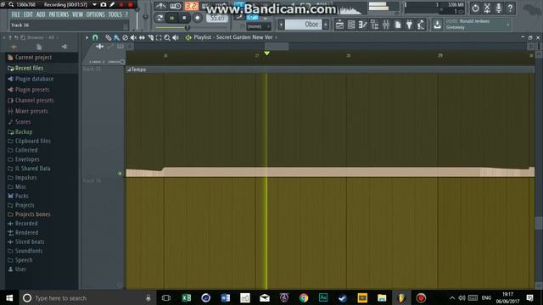Select the playlist Zoom magnifier tool

[167, 37]
